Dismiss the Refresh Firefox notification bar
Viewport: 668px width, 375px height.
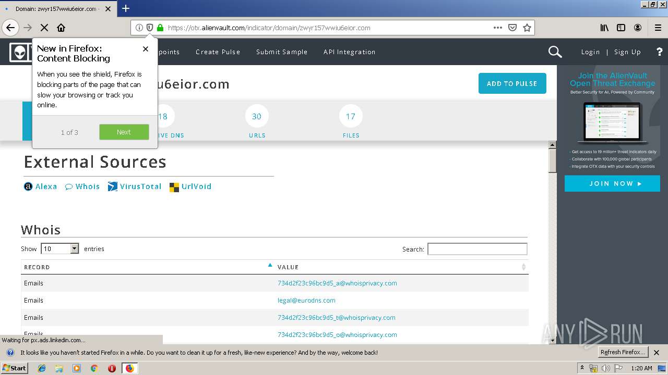[657, 353]
